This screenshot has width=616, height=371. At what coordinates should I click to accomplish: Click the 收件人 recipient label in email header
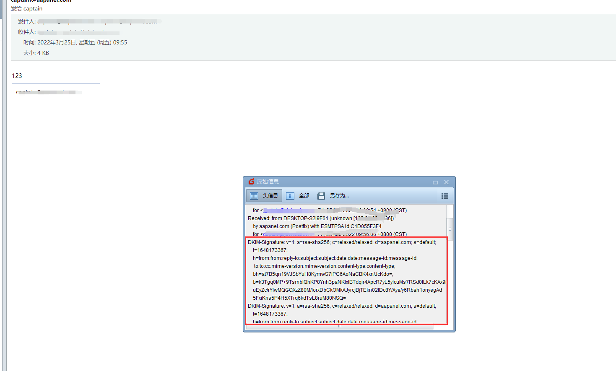click(27, 32)
